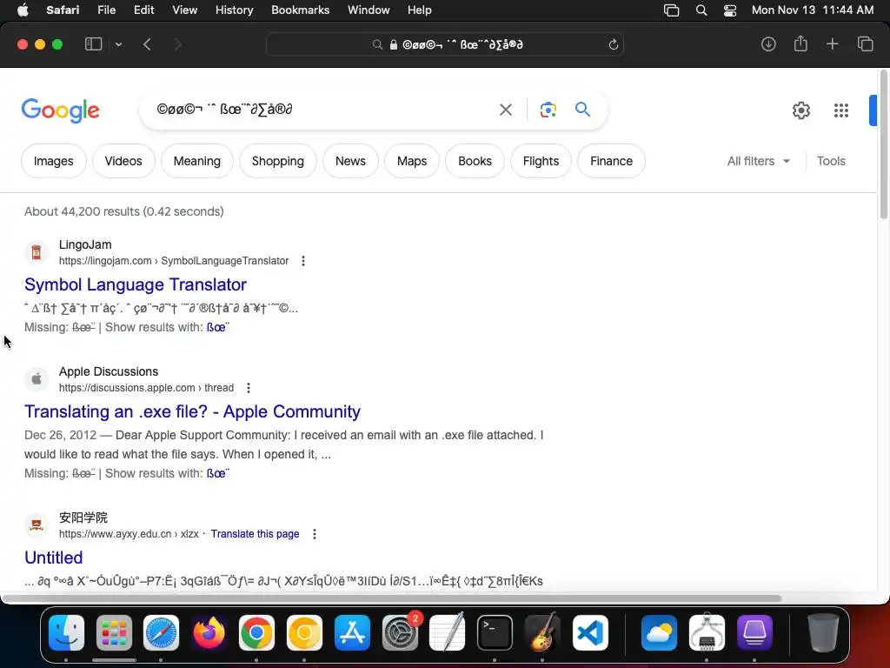This screenshot has height=668, width=890.
Task: Select the Books filter chip
Action: pyautogui.click(x=475, y=161)
